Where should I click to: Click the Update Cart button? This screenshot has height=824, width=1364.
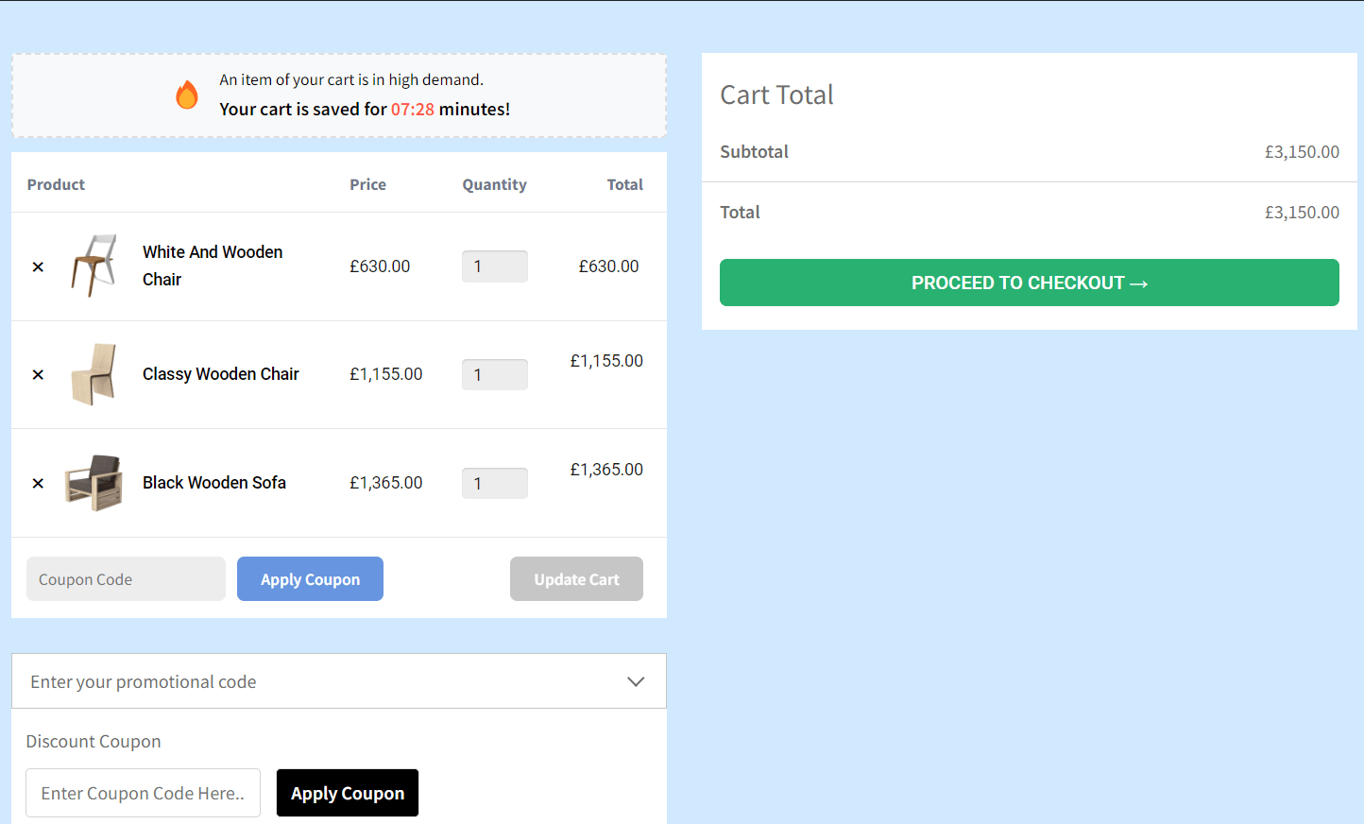pyautogui.click(x=576, y=578)
